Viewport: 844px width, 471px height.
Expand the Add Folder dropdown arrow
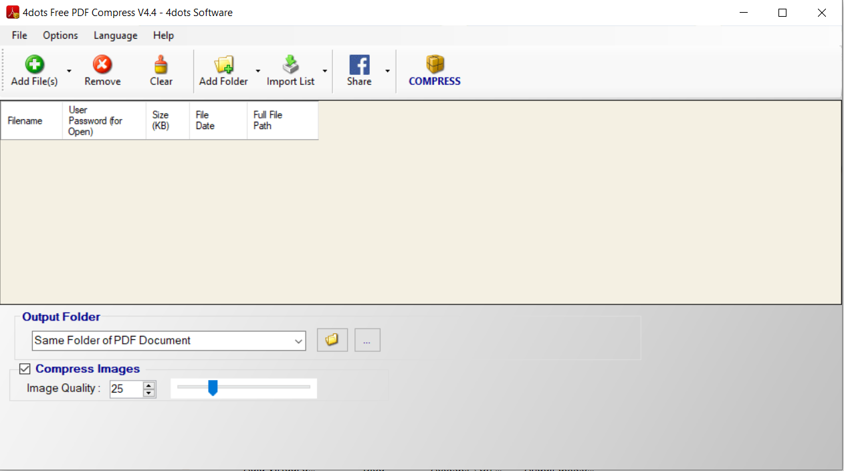258,71
